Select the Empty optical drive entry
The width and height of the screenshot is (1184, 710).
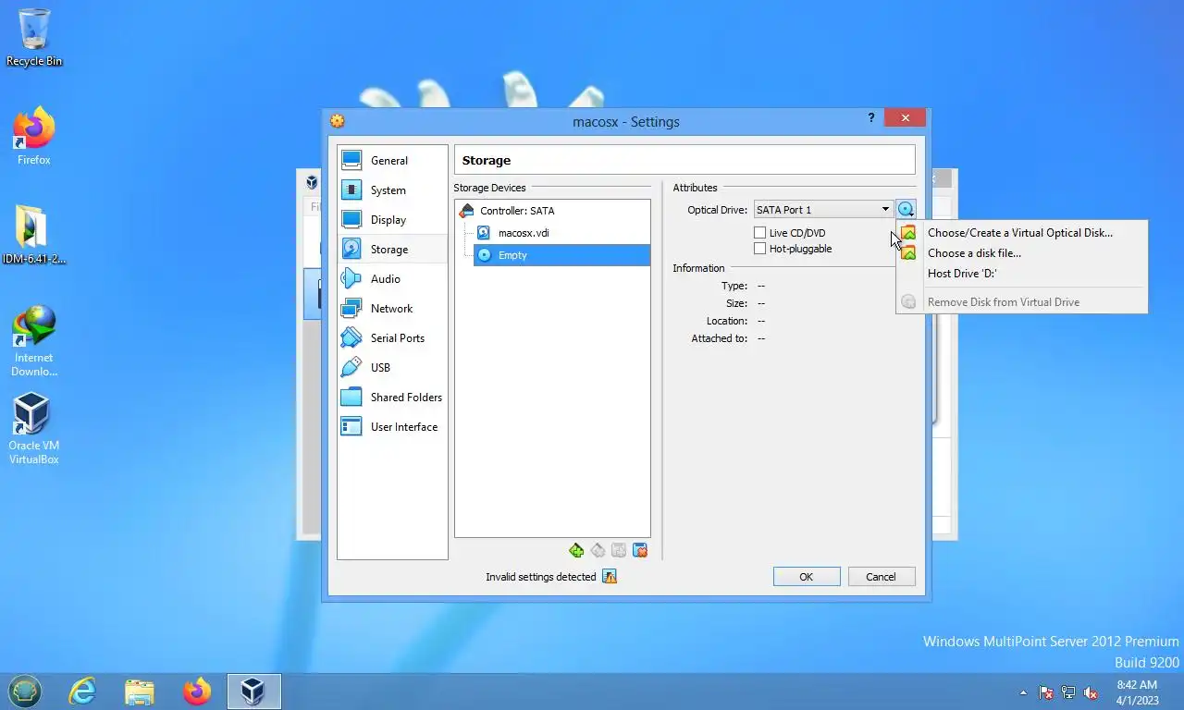(561, 255)
